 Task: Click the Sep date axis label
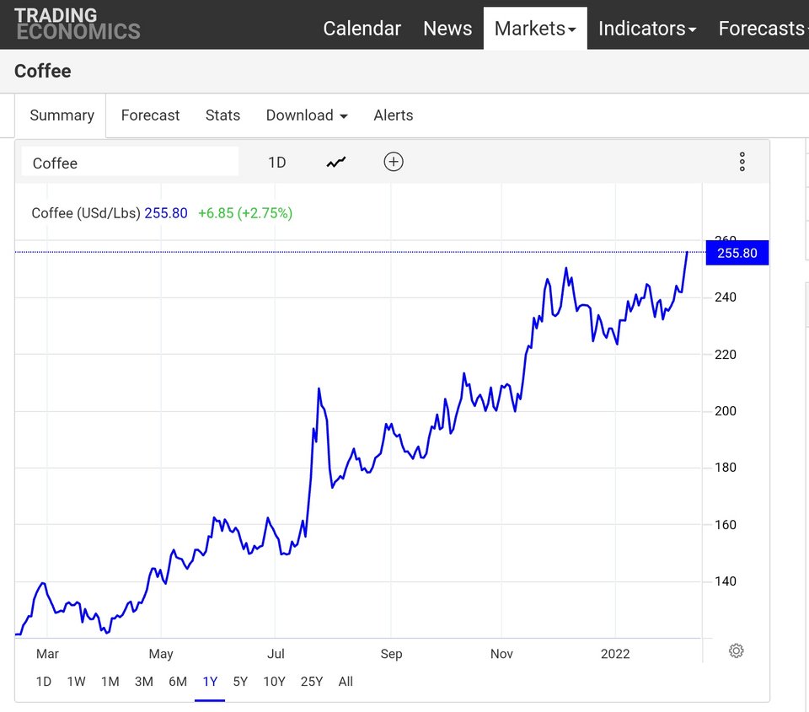(x=391, y=654)
